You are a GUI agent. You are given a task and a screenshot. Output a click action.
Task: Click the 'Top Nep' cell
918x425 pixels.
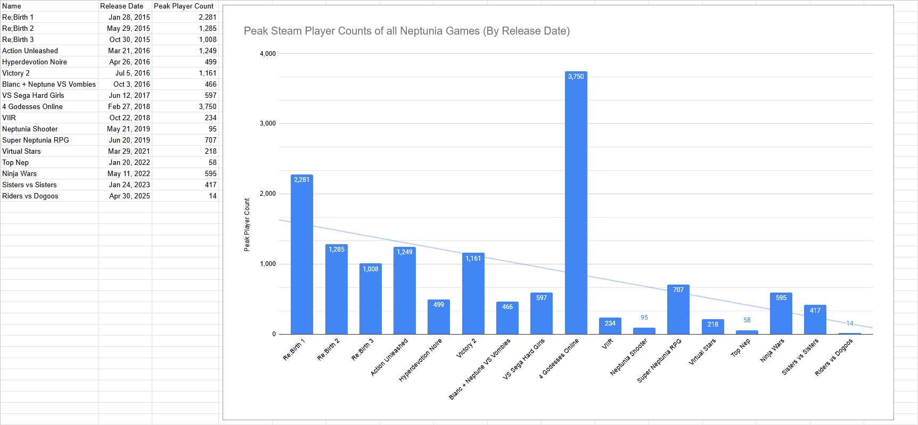49,162
